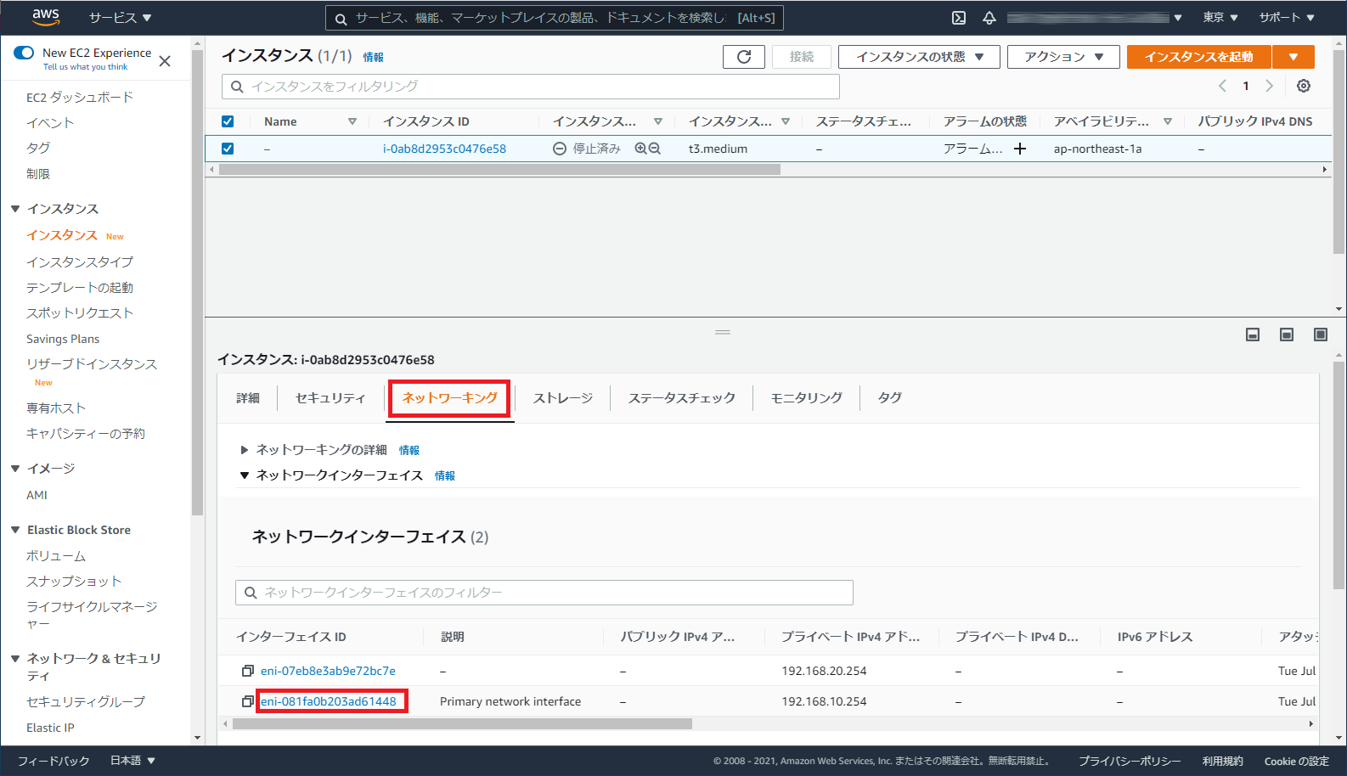The image size is (1347, 776).
Task: Switch to the ストレージ tab
Action: (562, 398)
